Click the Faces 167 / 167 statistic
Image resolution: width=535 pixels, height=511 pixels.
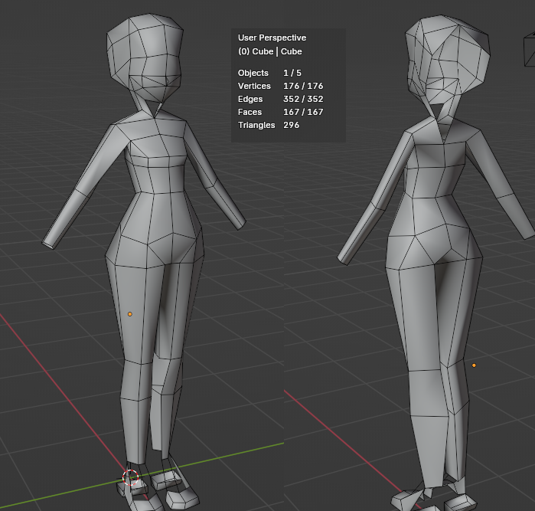pyautogui.click(x=280, y=112)
